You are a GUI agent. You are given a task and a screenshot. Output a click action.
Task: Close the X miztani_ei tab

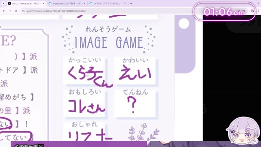pyautogui.click(x=44, y=3)
